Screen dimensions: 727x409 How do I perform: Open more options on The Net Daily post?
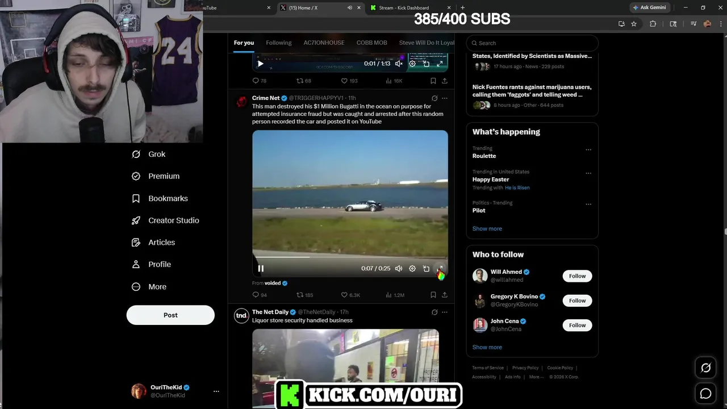click(445, 312)
